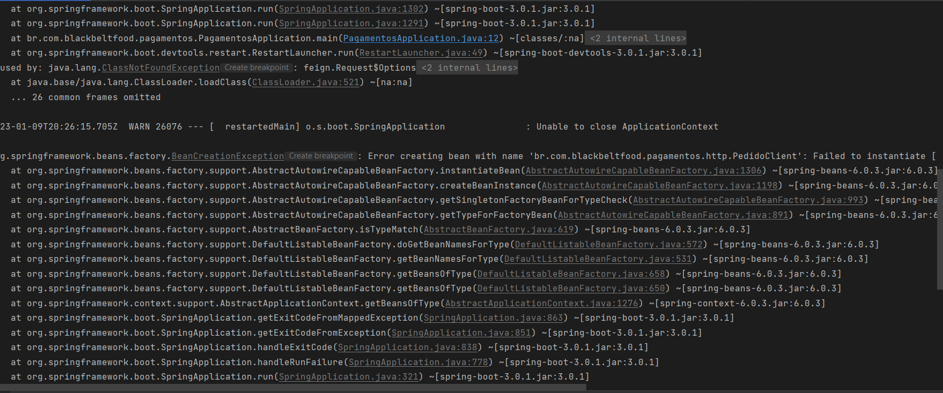Open AbstractAutowireCapableBeanFactory.java:1306 link
The width and height of the screenshot is (943, 393).
pyautogui.click(x=643, y=171)
